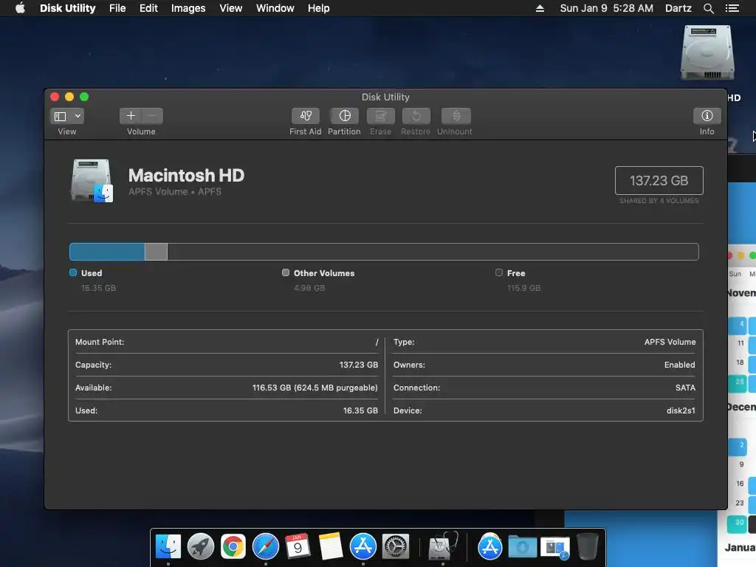Click the Unmount toolbar icon
This screenshot has height=567, width=756.
456,116
